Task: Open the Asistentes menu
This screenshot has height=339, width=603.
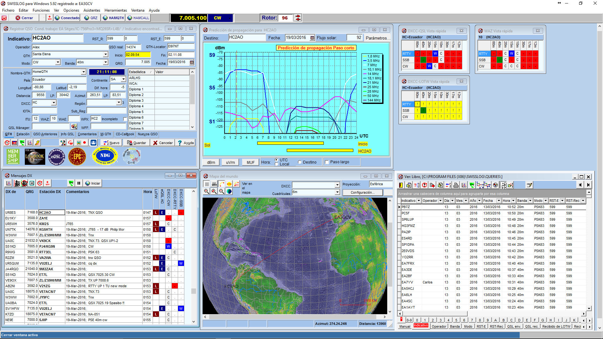Action: [x=92, y=10]
